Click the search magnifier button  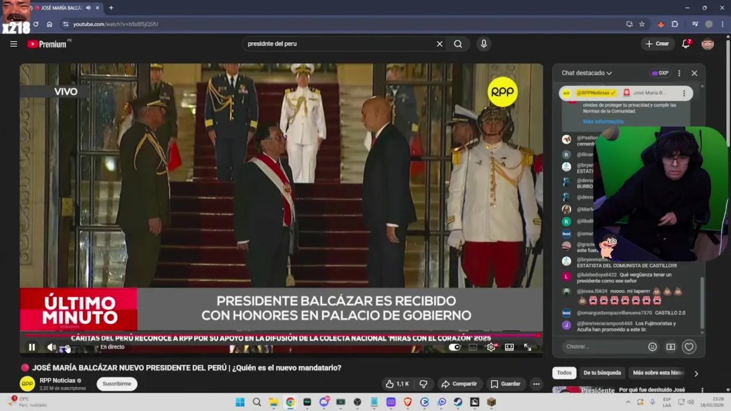point(458,44)
